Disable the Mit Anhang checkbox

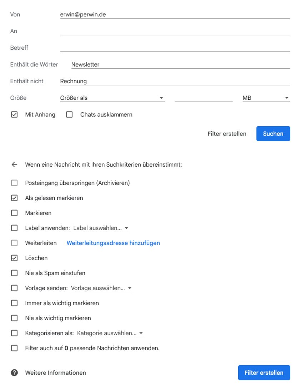point(14,114)
